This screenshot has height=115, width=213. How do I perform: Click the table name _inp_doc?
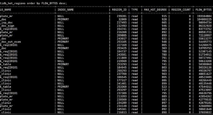point(6,23)
